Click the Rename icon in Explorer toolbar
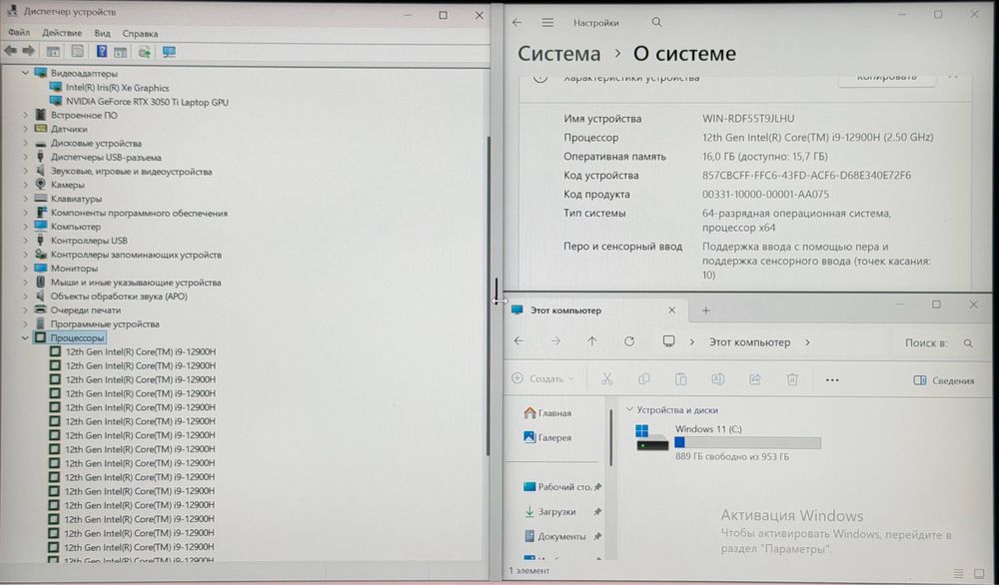 click(718, 379)
